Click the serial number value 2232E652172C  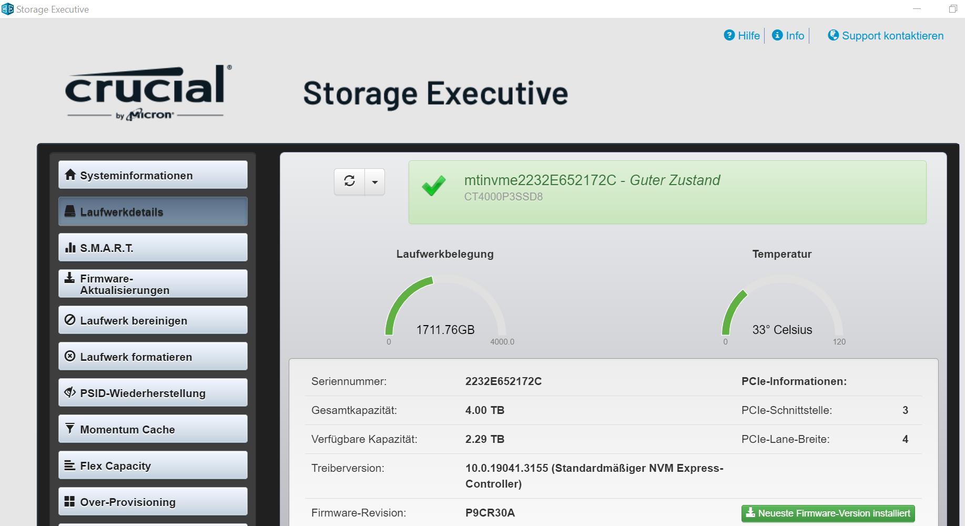(x=503, y=381)
